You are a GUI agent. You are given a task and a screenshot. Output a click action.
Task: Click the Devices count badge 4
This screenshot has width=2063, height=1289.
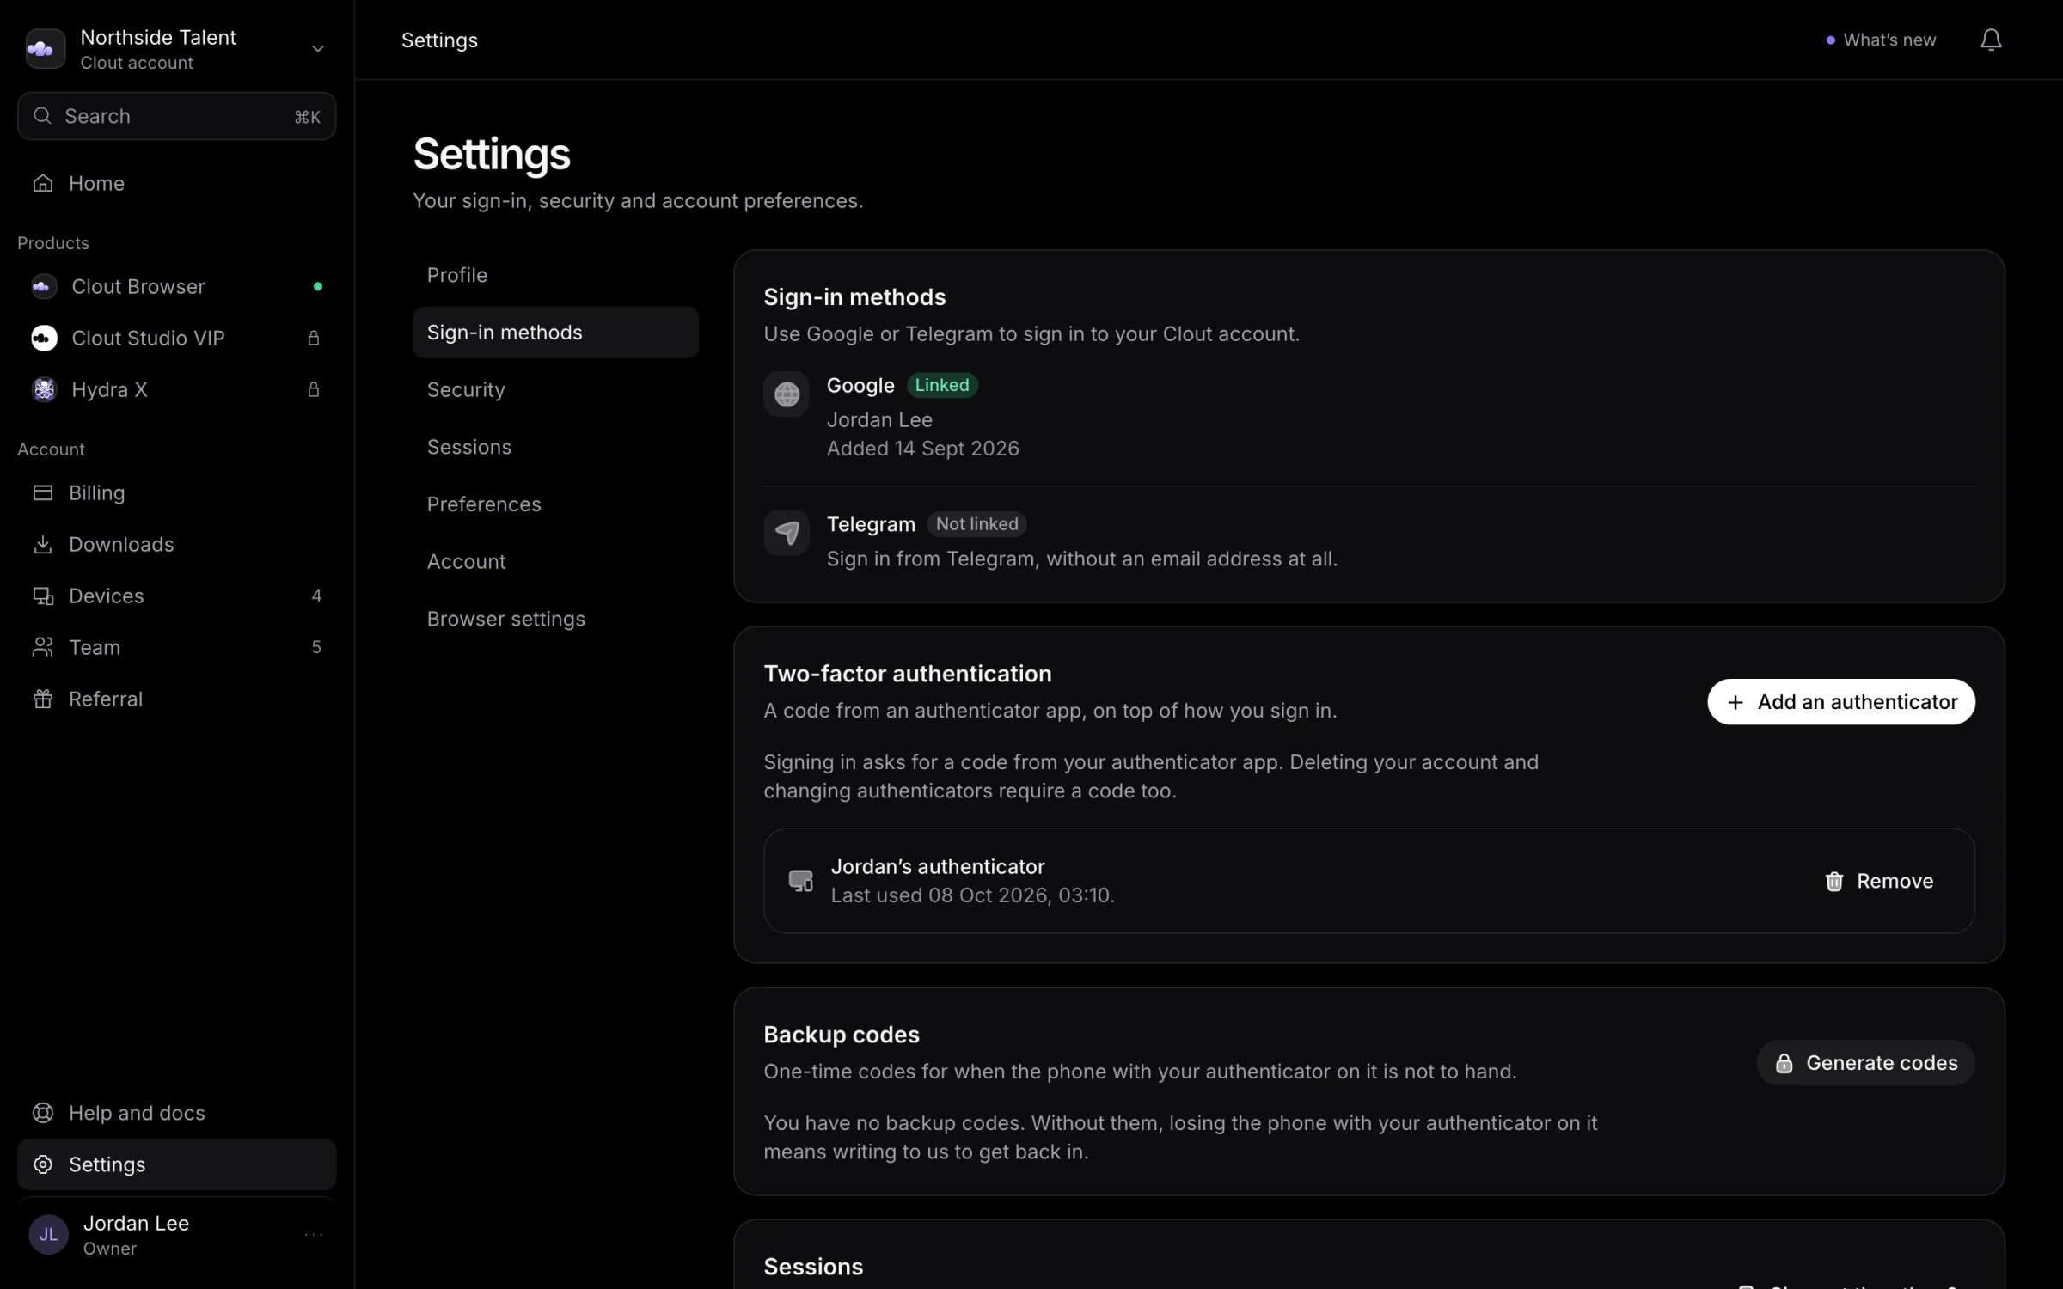point(316,596)
